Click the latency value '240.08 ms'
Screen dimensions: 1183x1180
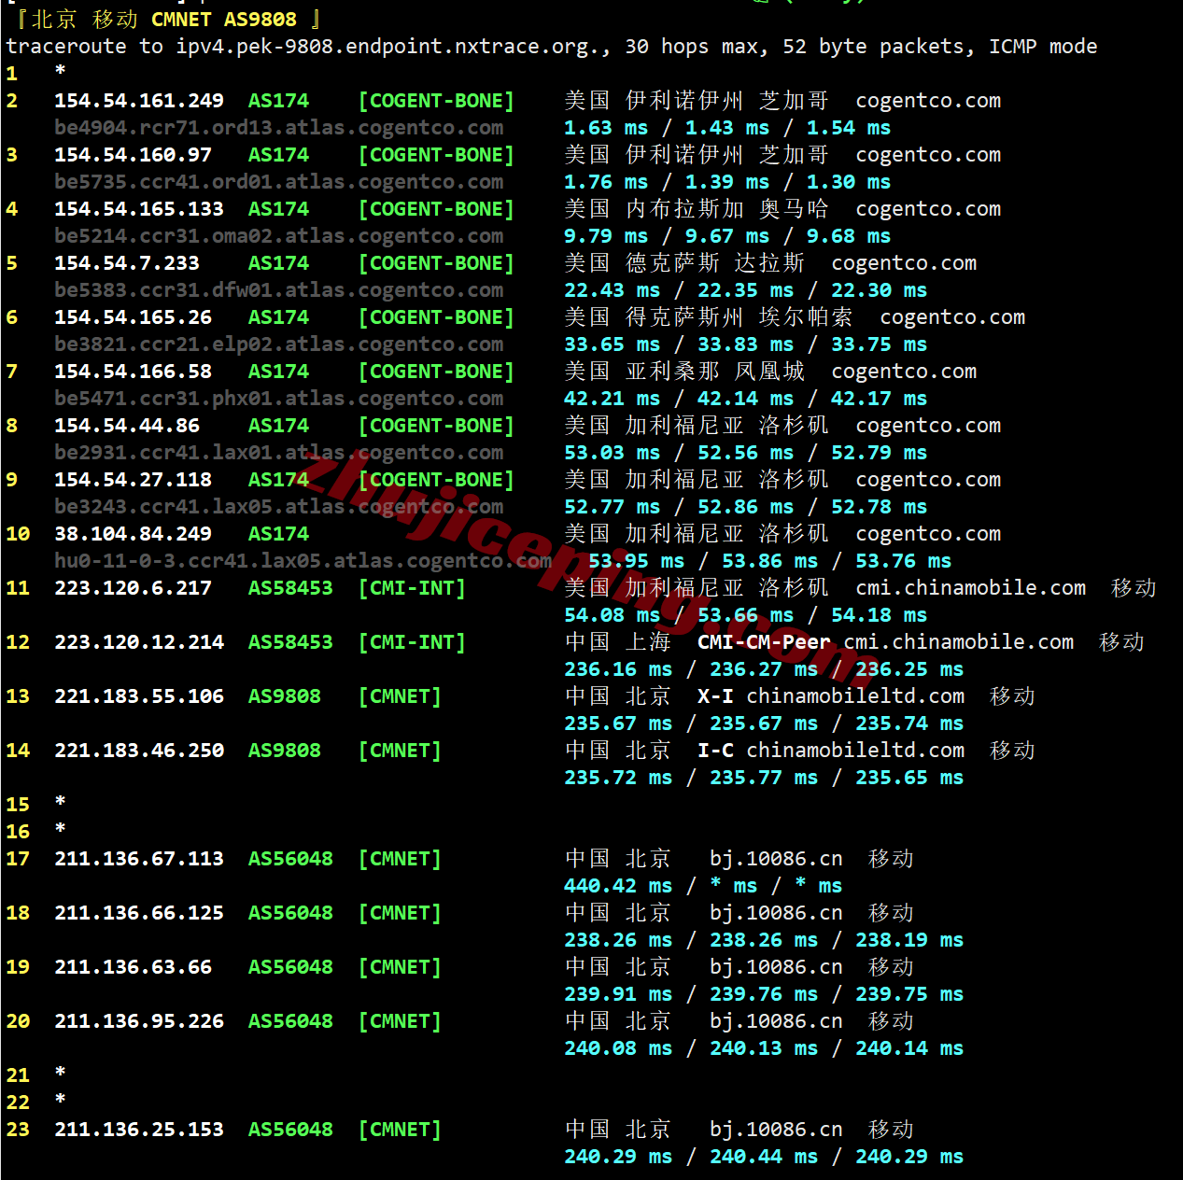(618, 1048)
